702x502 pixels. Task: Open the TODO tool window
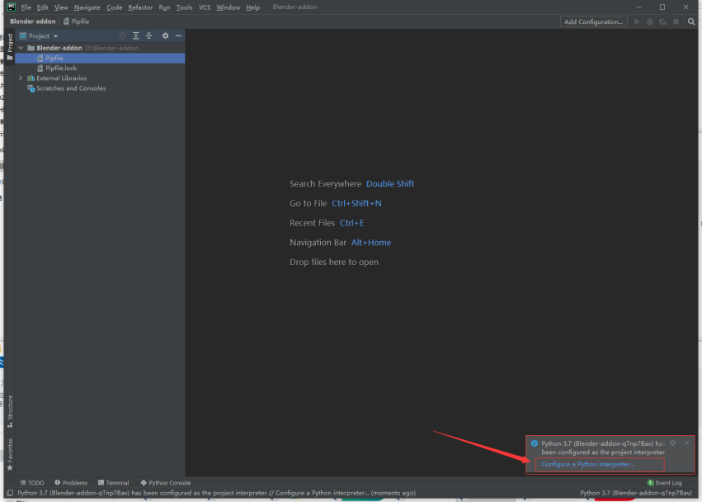pyautogui.click(x=32, y=483)
